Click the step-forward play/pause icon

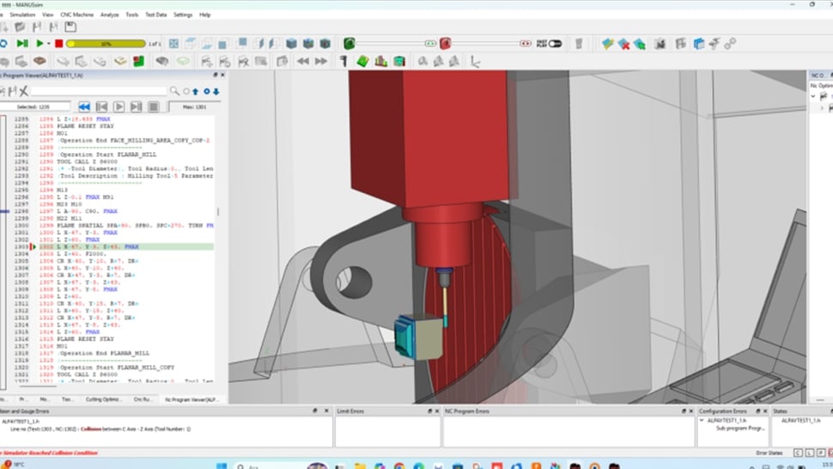coord(22,44)
